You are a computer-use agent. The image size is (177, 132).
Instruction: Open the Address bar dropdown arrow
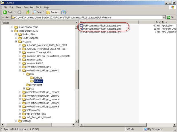tap(164, 17)
